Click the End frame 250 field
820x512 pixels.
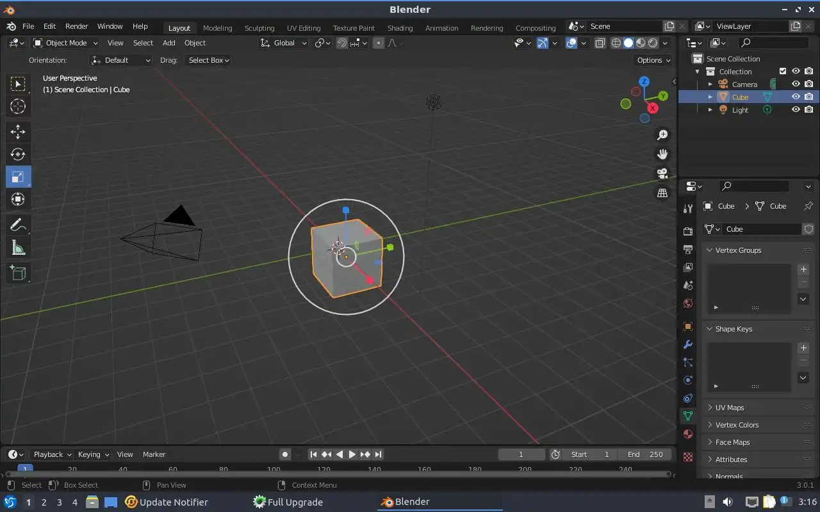646,454
